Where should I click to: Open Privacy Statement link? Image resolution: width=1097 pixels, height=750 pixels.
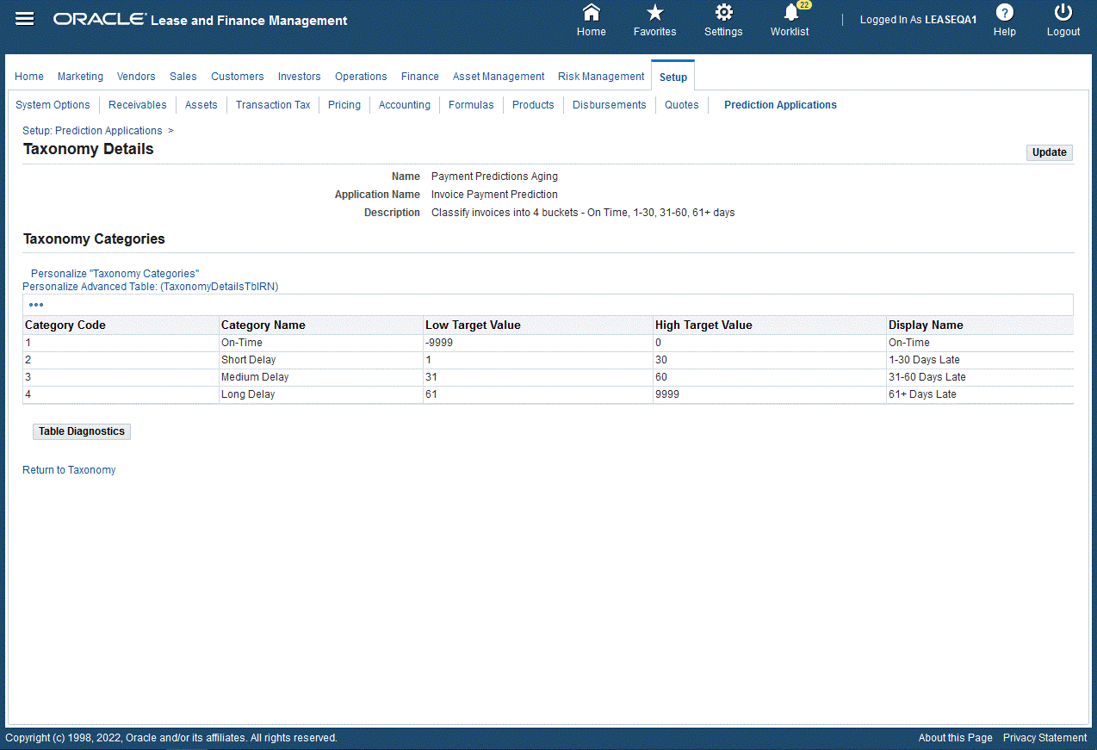1045,738
